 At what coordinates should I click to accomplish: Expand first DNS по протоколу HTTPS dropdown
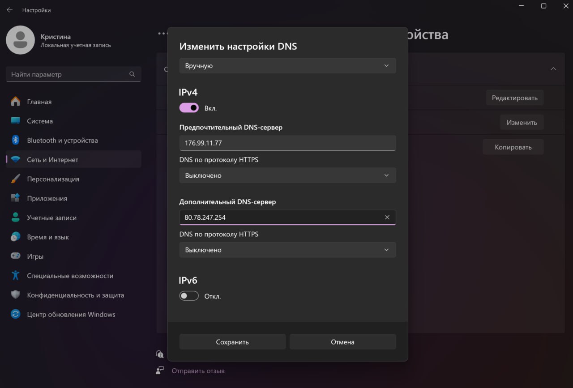(x=287, y=175)
